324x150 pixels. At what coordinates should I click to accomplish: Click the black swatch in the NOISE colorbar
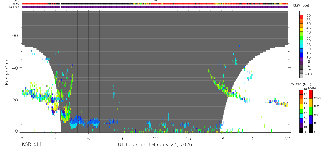[311, 128]
